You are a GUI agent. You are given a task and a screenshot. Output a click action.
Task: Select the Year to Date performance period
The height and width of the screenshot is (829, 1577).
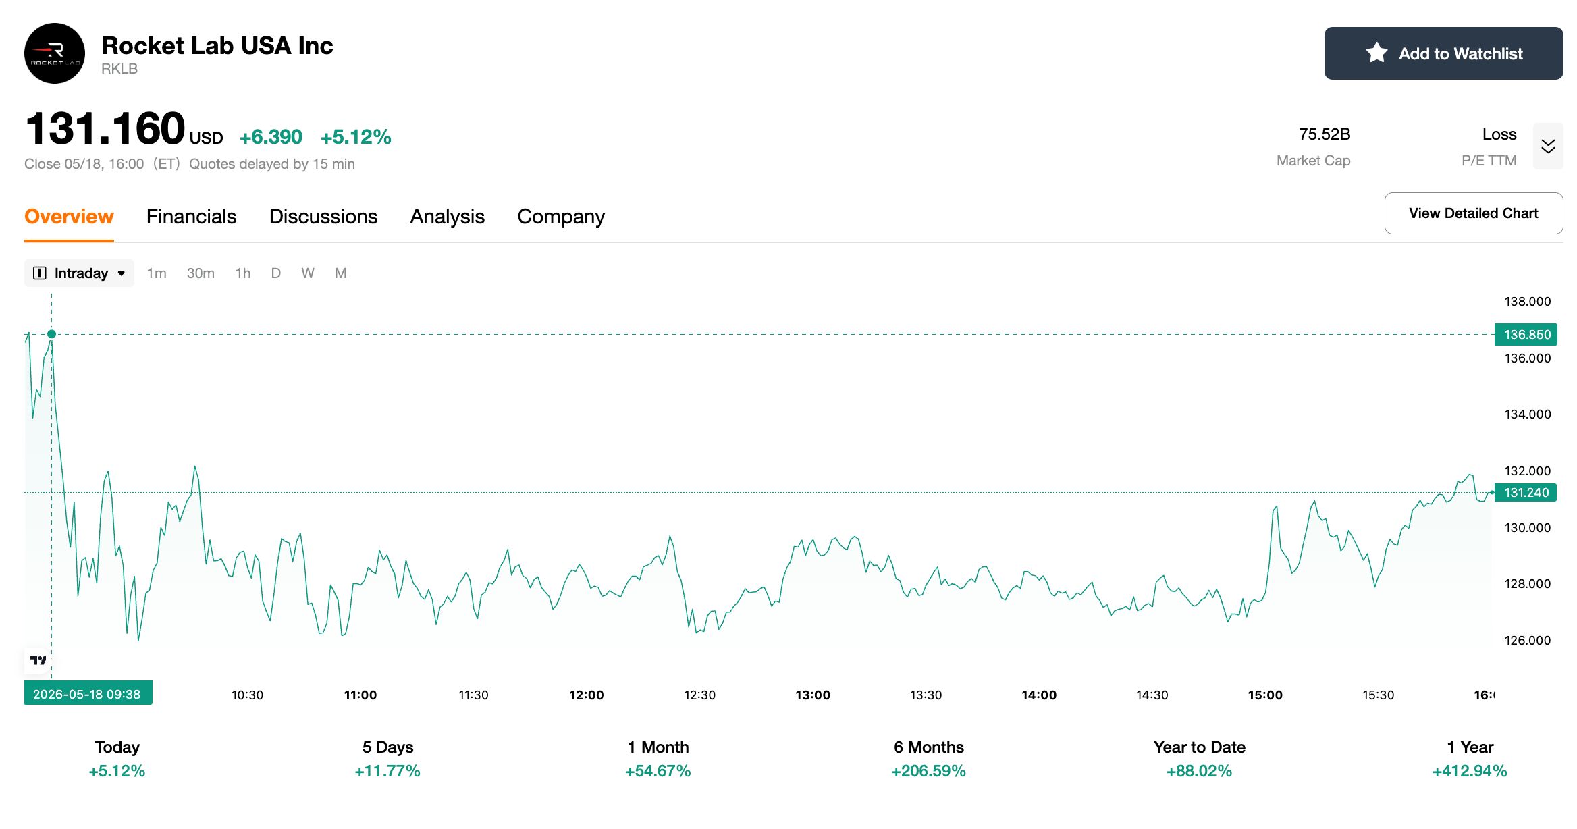click(x=1200, y=759)
